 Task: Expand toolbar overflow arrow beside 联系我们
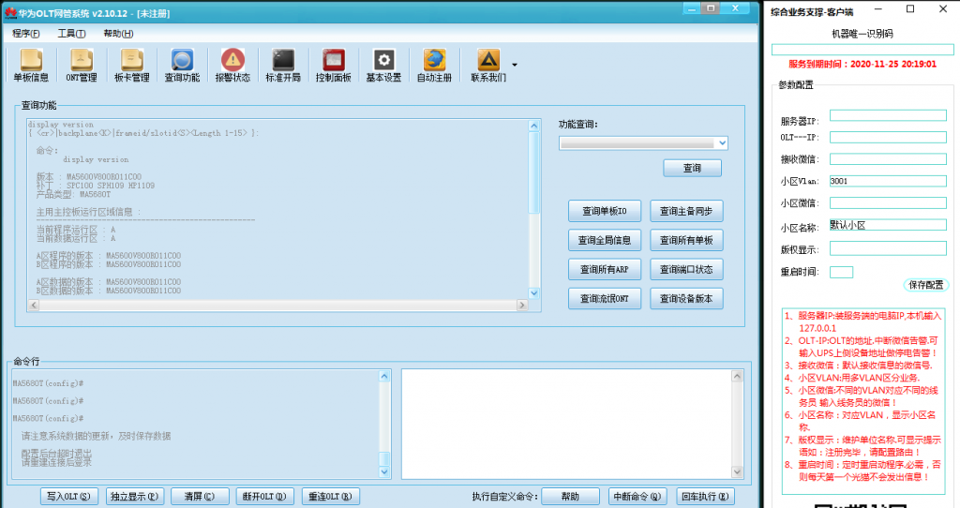(515, 65)
